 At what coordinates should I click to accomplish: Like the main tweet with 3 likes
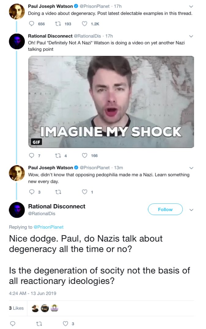coord(66,323)
